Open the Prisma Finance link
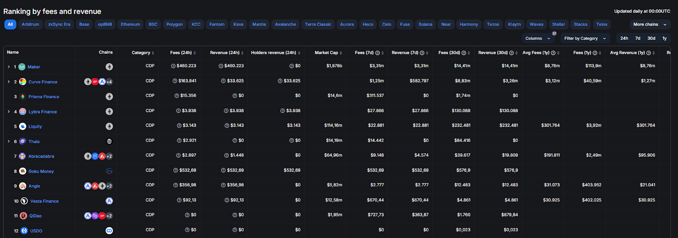678x238 pixels. pyautogui.click(x=44, y=97)
